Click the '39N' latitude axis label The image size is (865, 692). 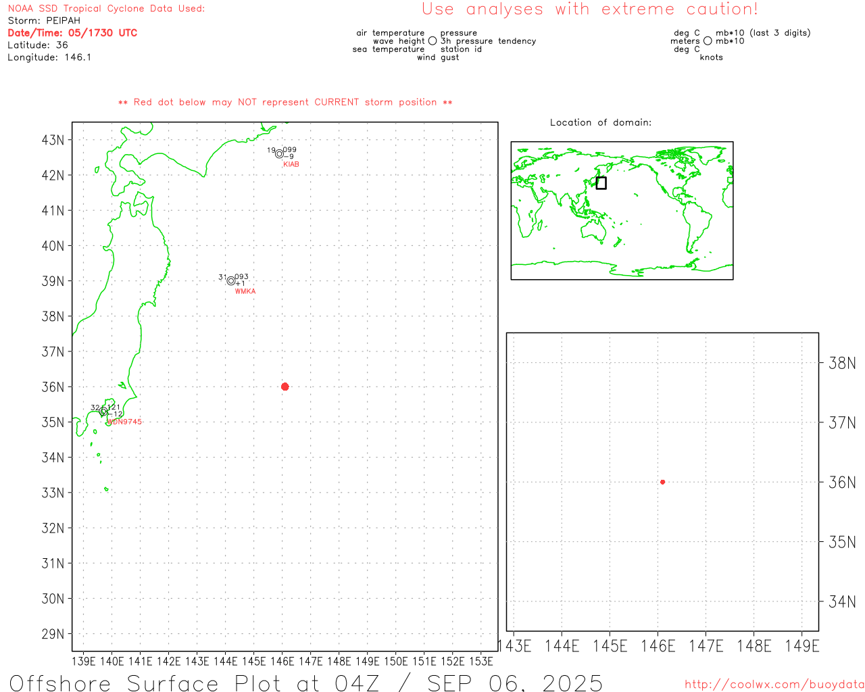click(x=53, y=281)
